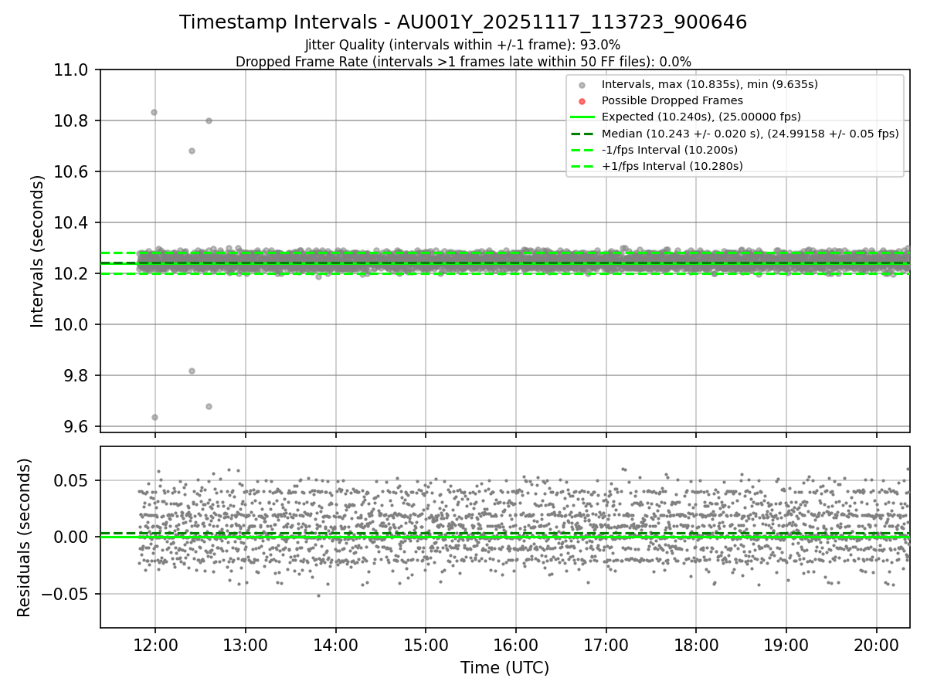Click the outlier point near 10.68 seconds
This screenshot has height=695, width=927.
192,151
